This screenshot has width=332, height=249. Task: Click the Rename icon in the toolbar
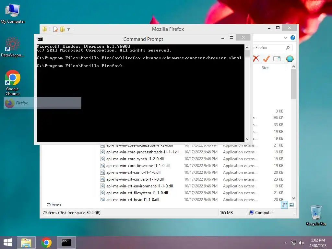pos(277,59)
